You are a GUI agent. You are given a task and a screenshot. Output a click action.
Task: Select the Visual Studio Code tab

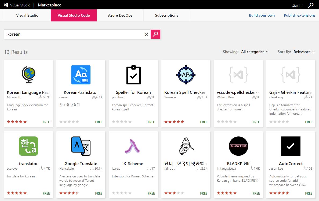pos(74,15)
